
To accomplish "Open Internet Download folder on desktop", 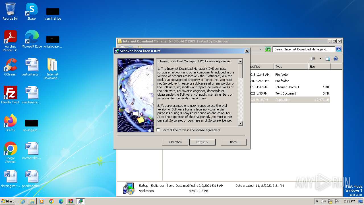I will [x=53, y=69].
